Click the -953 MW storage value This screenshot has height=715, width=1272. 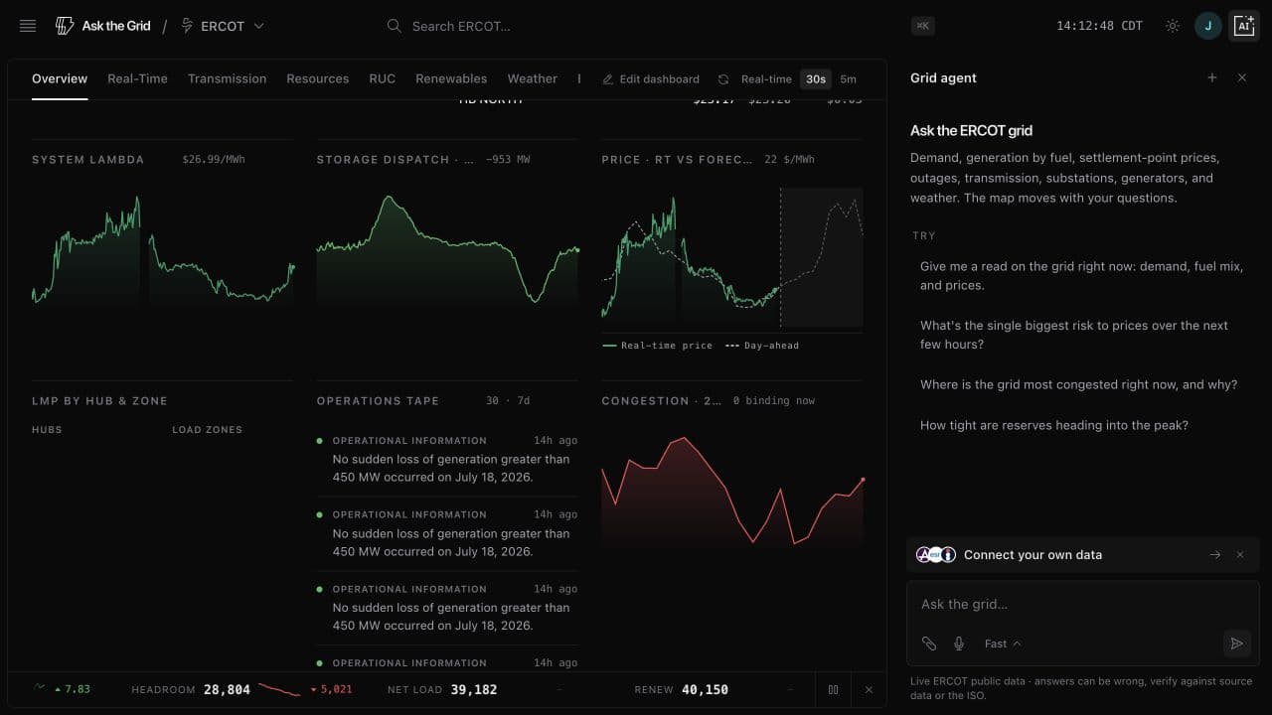point(508,160)
